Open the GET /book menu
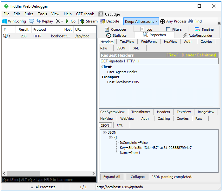223x192 pixels. click(85, 14)
